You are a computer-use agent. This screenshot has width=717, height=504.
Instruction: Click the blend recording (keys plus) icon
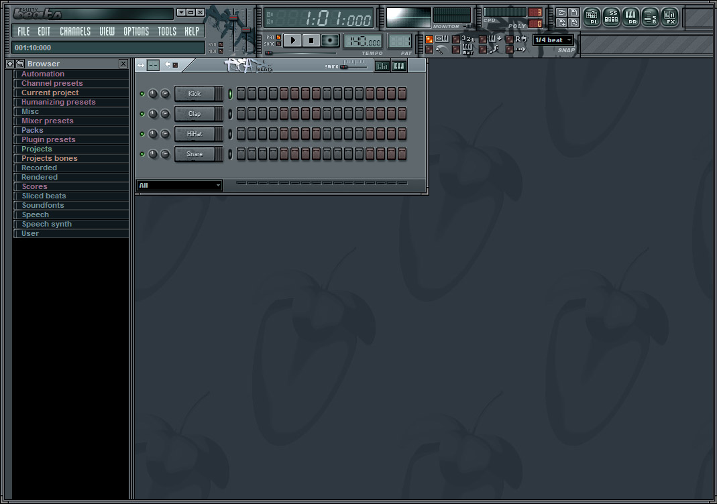click(x=495, y=39)
